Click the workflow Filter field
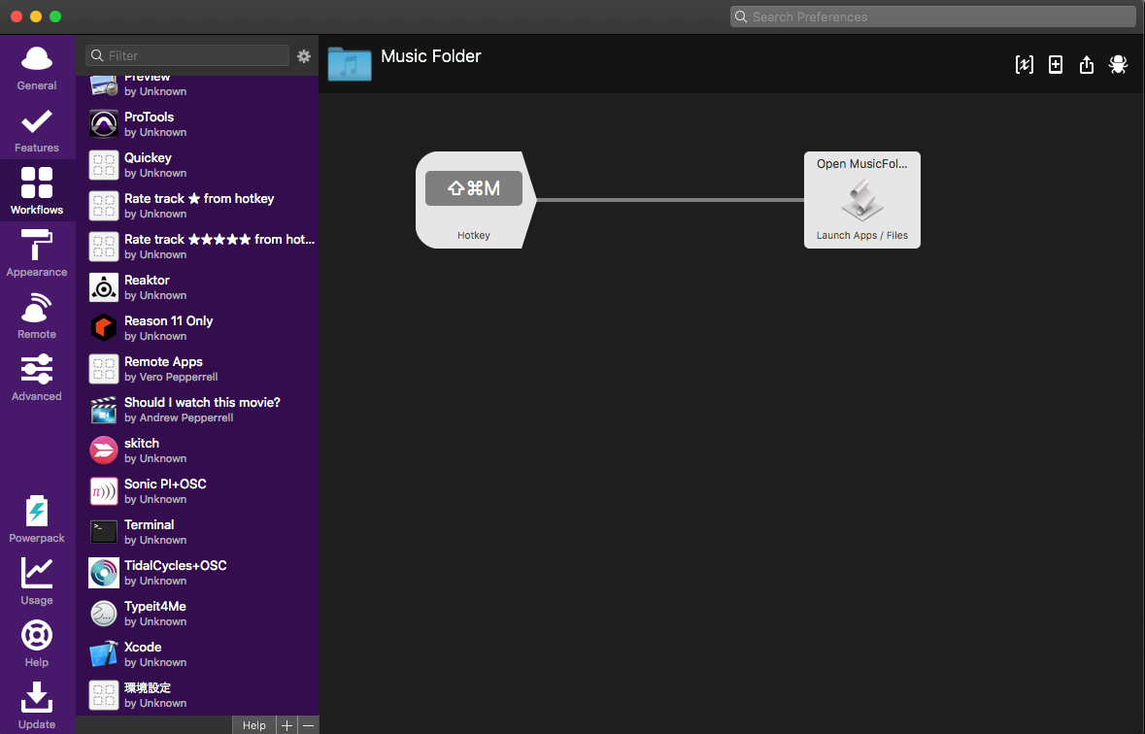 (x=187, y=55)
